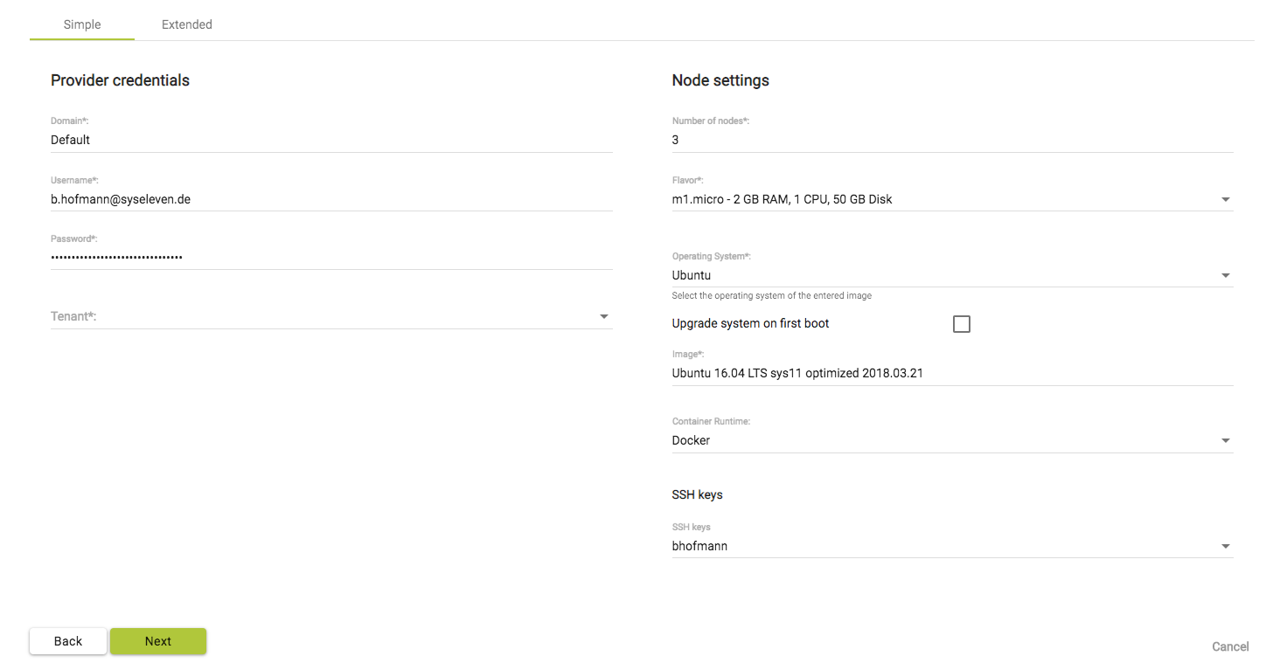Viewport: 1266px width, 670px height.
Task: Click the Container Runtime field showing Docker
Action: click(874, 440)
